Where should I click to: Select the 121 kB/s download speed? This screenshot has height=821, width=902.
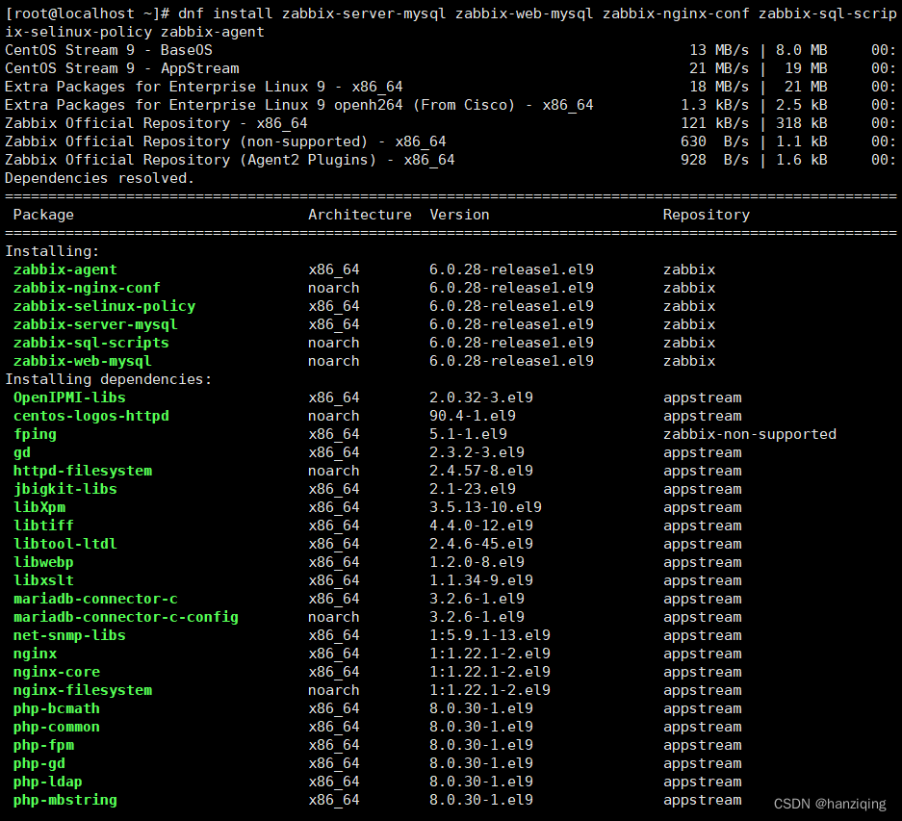715,123
